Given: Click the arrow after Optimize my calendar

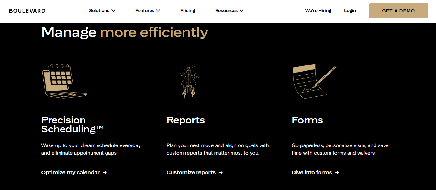Looking at the screenshot, I should pyautogui.click(x=105, y=173).
